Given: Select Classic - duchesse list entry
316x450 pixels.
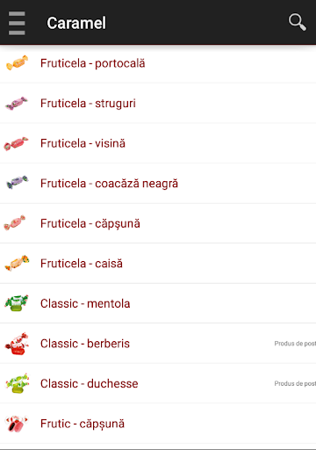Looking at the screenshot, I should pos(158,383).
